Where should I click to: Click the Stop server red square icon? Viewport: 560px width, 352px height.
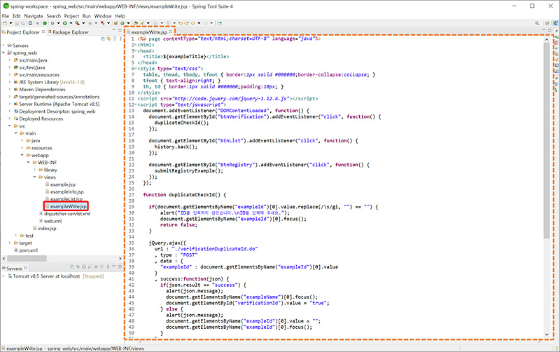tap(96, 266)
